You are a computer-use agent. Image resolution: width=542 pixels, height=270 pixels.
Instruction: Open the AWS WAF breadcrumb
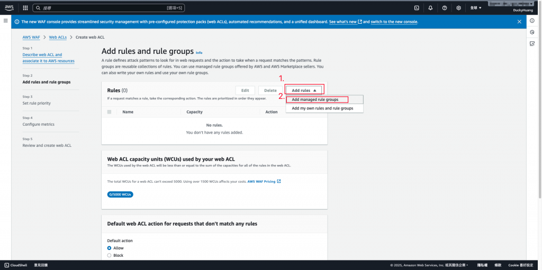31,37
